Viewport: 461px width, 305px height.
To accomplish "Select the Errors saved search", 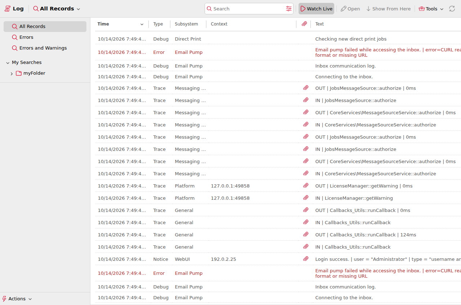I will 45,37.
